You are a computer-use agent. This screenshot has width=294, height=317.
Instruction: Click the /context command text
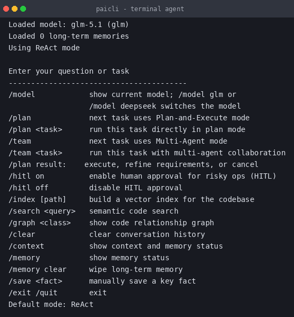pyautogui.click(x=26, y=246)
